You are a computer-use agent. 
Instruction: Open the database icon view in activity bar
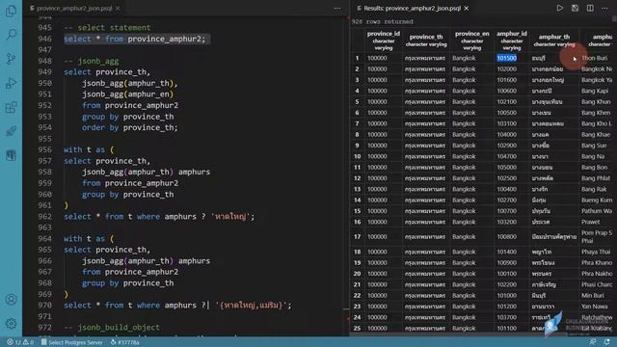[11, 155]
